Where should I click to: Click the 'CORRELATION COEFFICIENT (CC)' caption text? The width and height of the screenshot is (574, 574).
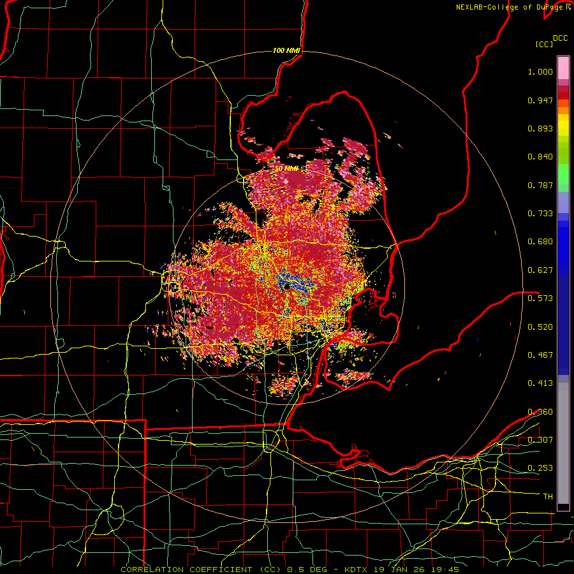pyautogui.click(x=201, y=570)
